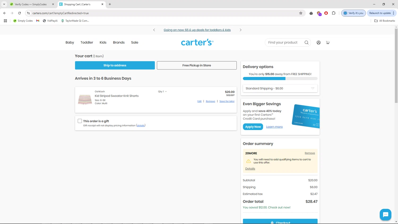Open the Kids menu

click(103, 42)
